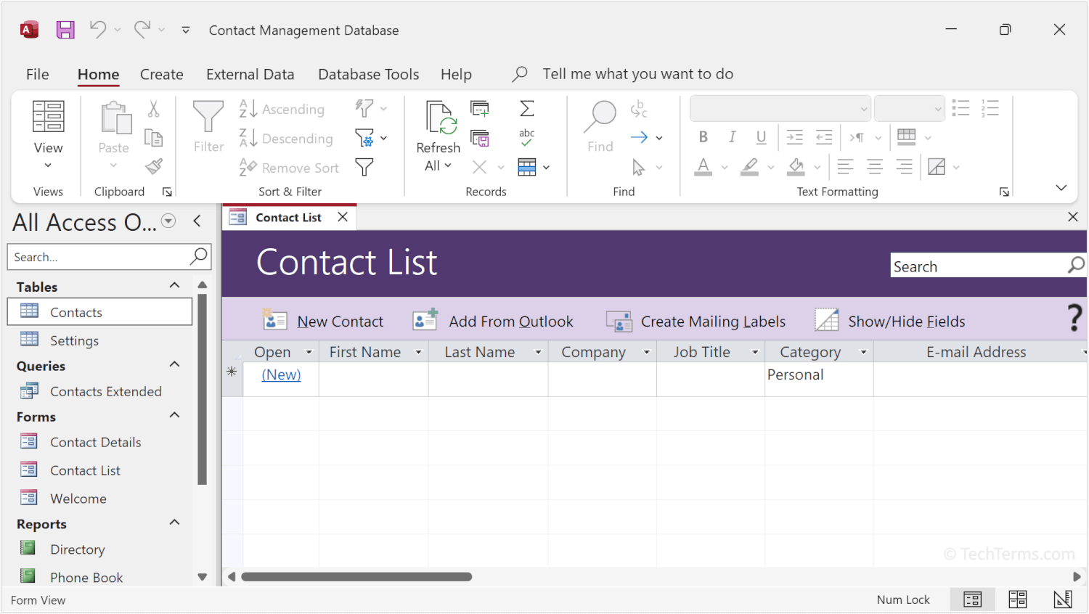The image size is (1089, 614).
Task: Click the Copy icon in Clipboard group
Action: click(x=153, y=138)
